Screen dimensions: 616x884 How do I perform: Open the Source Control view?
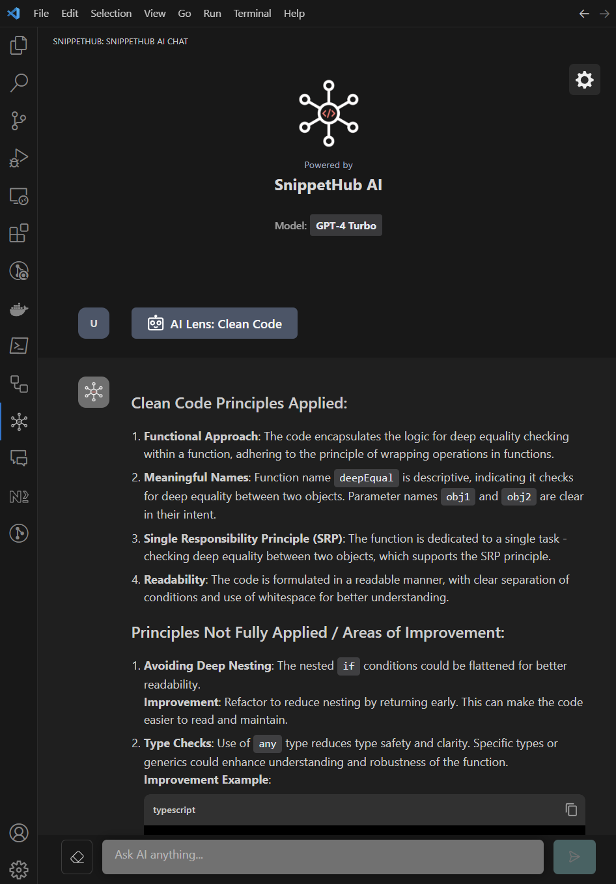pyautogui.click(x=19, y=121)
